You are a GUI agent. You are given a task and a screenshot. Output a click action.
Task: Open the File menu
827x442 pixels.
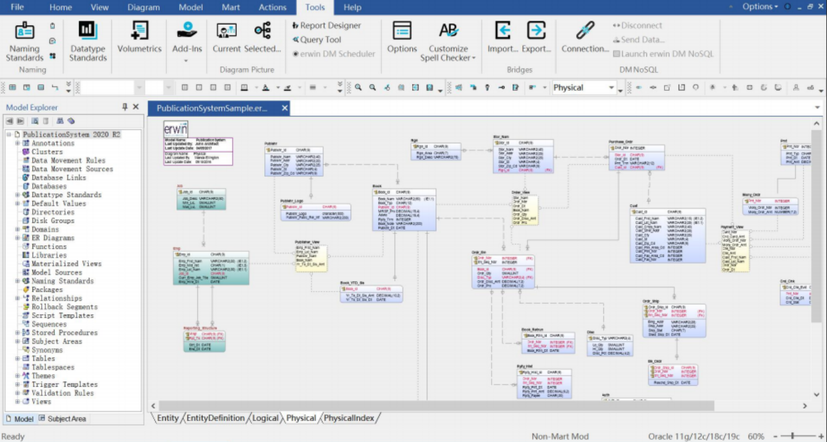(17, 7)
